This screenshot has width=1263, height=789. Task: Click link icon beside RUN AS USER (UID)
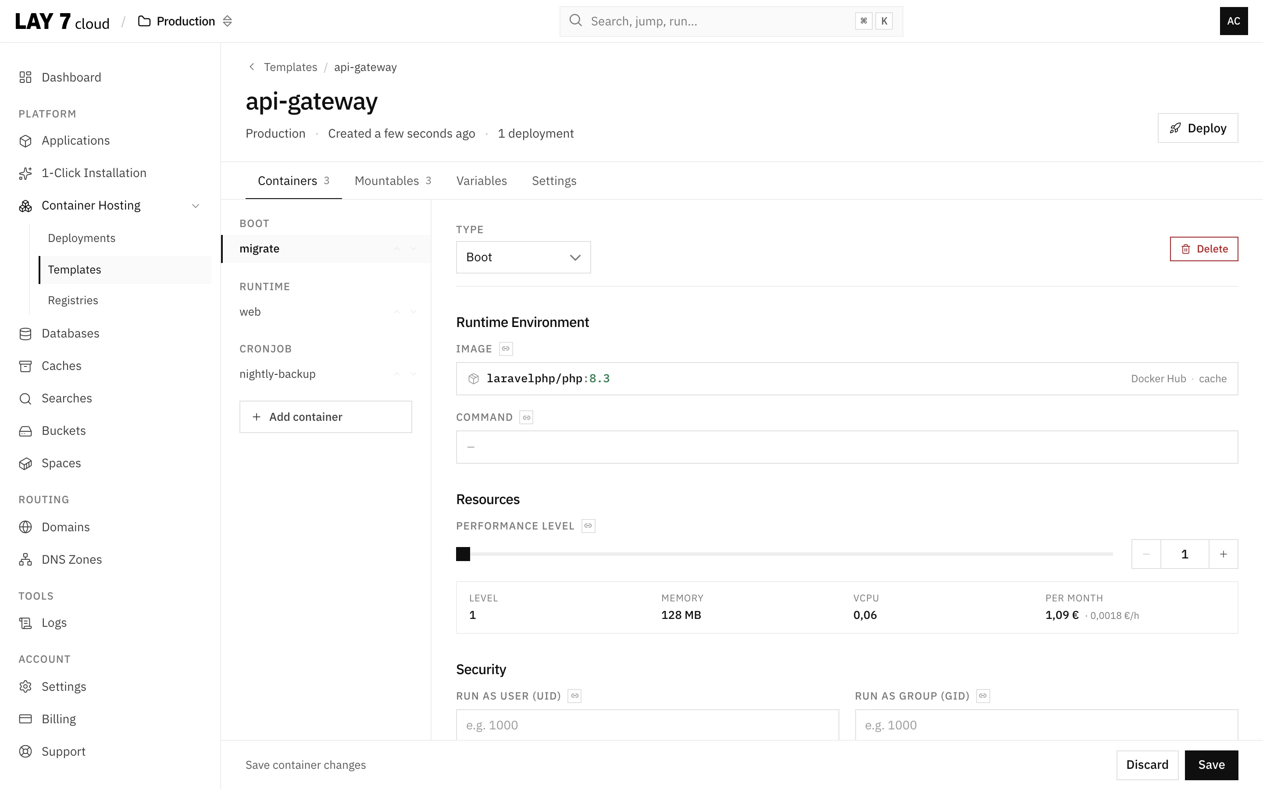pos(574,696)
